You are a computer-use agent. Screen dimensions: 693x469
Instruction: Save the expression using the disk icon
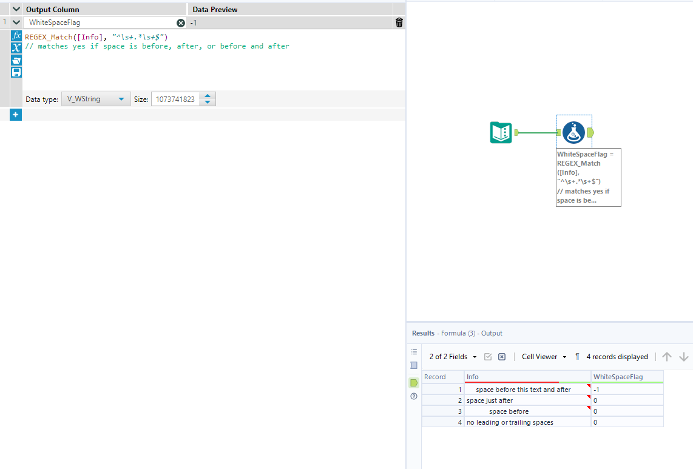click(x=16, y=72)
